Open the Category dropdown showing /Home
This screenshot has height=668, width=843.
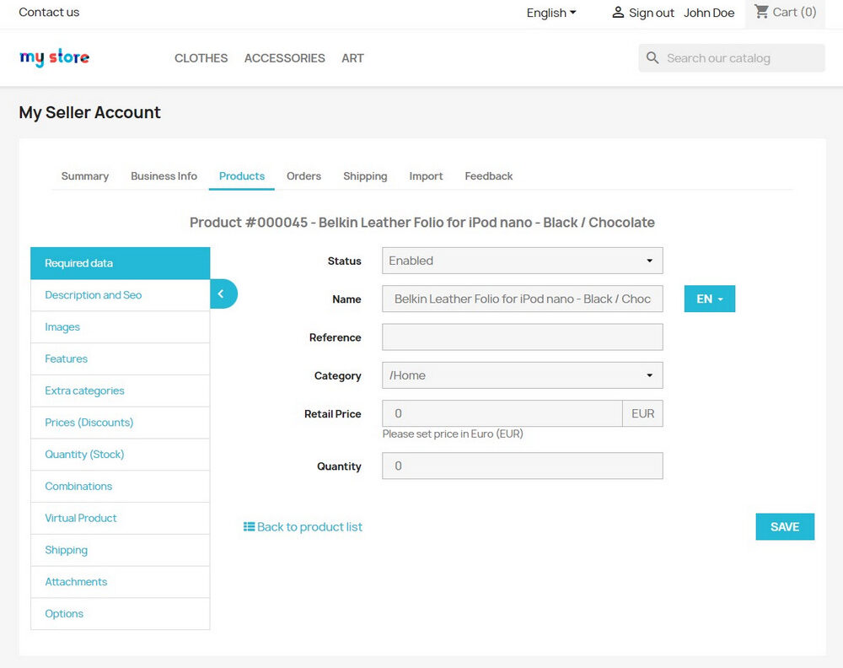coord(522,375)
